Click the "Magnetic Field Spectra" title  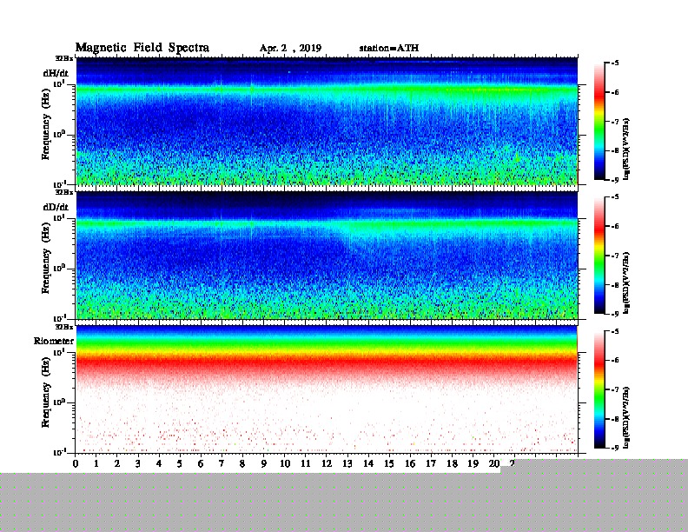click(x=142, y=48)
